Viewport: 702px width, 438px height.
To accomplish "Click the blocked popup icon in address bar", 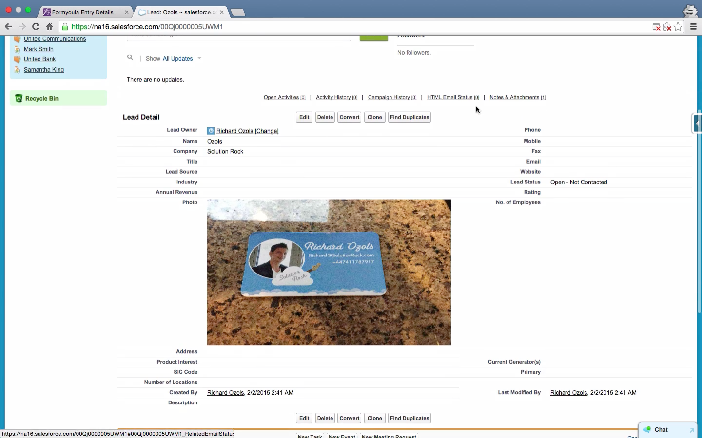I will point(656,27).
